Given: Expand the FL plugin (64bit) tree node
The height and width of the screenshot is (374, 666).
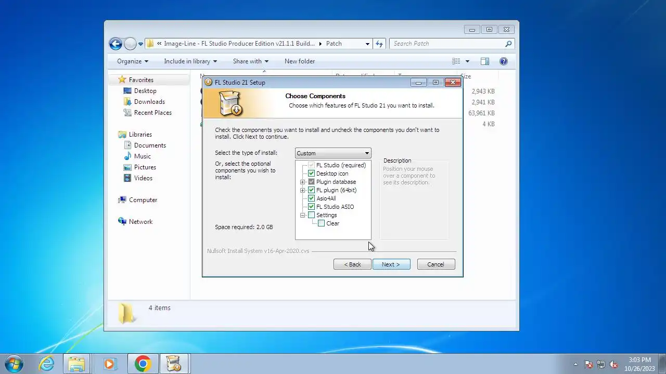Looking at the screenshot, I should (302, 190).
